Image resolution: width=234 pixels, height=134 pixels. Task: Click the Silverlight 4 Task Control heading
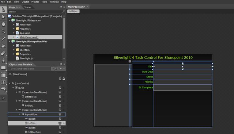(153, 58)
